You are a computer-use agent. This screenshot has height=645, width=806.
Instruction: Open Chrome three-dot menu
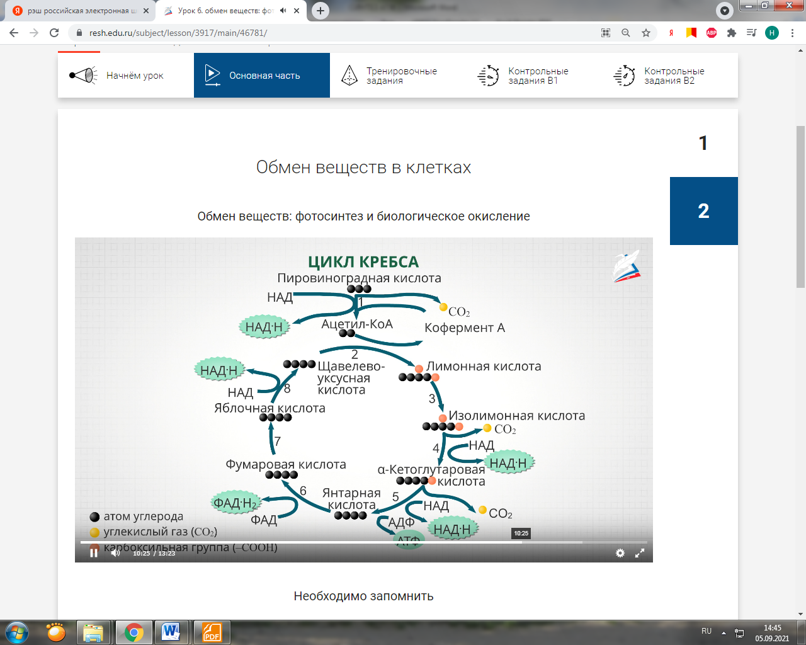[792, 33]
